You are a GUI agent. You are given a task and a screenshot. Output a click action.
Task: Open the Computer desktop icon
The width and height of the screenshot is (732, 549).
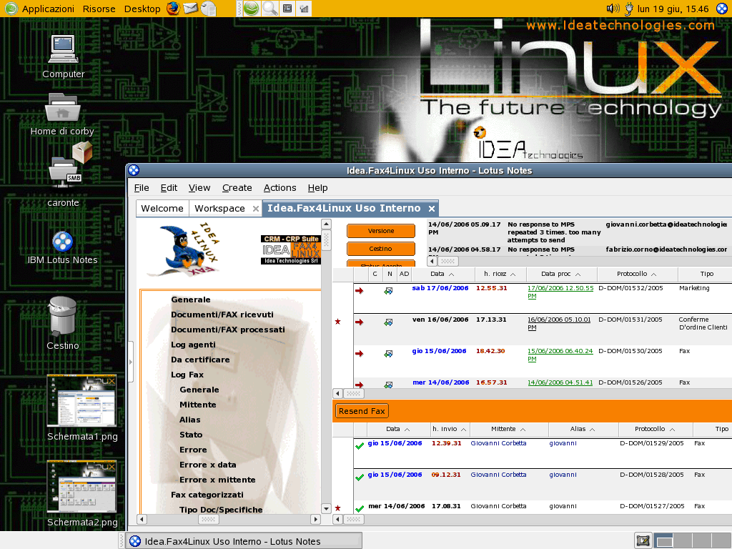tap(63, 49)
